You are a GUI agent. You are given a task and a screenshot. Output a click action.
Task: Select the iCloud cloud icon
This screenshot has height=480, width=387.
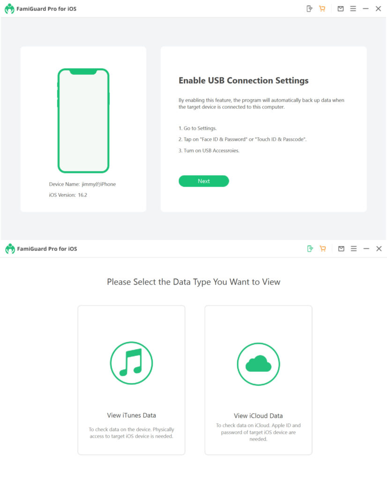click(259, 364)
